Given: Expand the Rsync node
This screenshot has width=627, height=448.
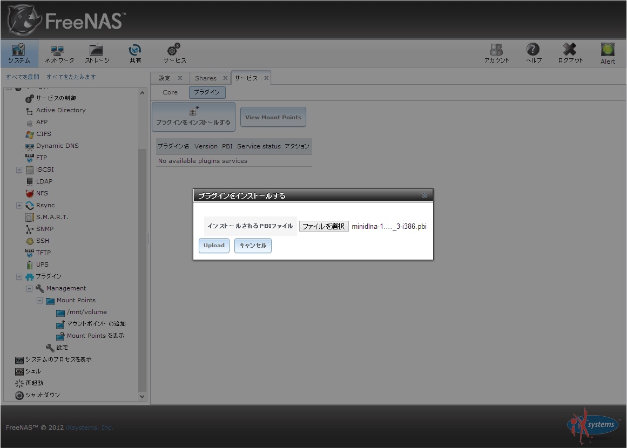Looking at the screenshot, I should click(x=19, y=206).
